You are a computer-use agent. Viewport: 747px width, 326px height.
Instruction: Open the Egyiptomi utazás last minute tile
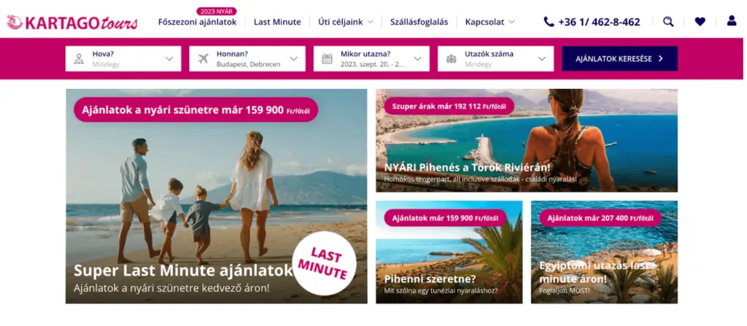[x=604, y=252]
